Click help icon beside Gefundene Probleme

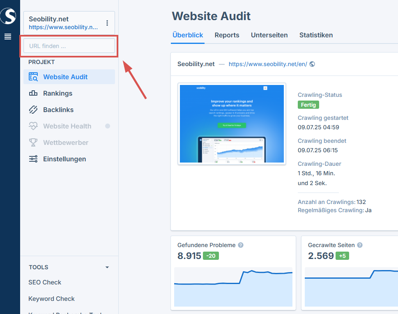[x=241, y=245]
